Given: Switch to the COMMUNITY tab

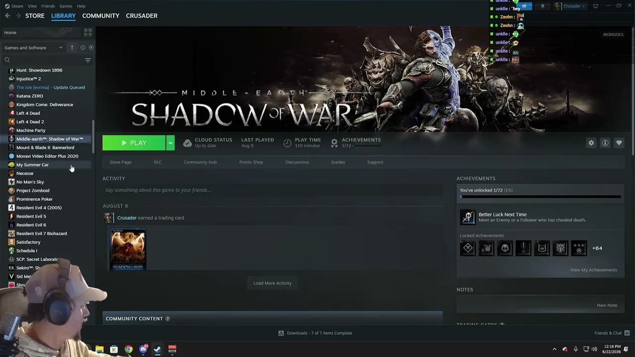Looking at the screenshot, I should point(101,16).
